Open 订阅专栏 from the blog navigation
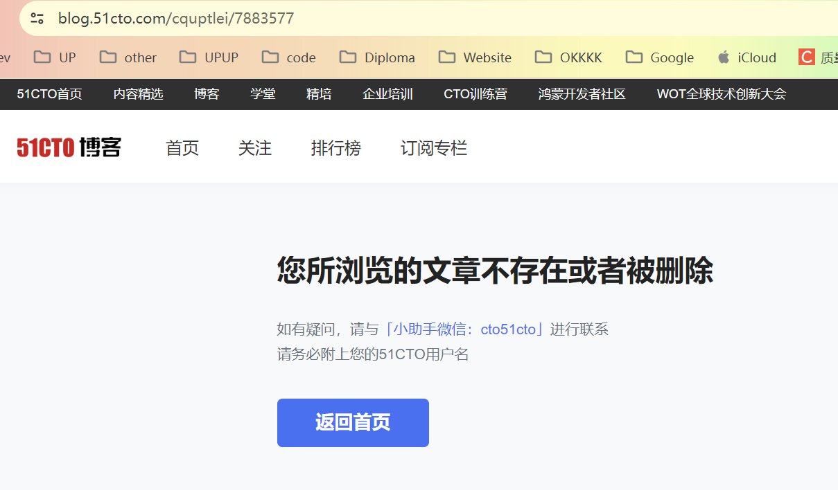The width and height of the screenshot is (838, 490). (434, 147)
